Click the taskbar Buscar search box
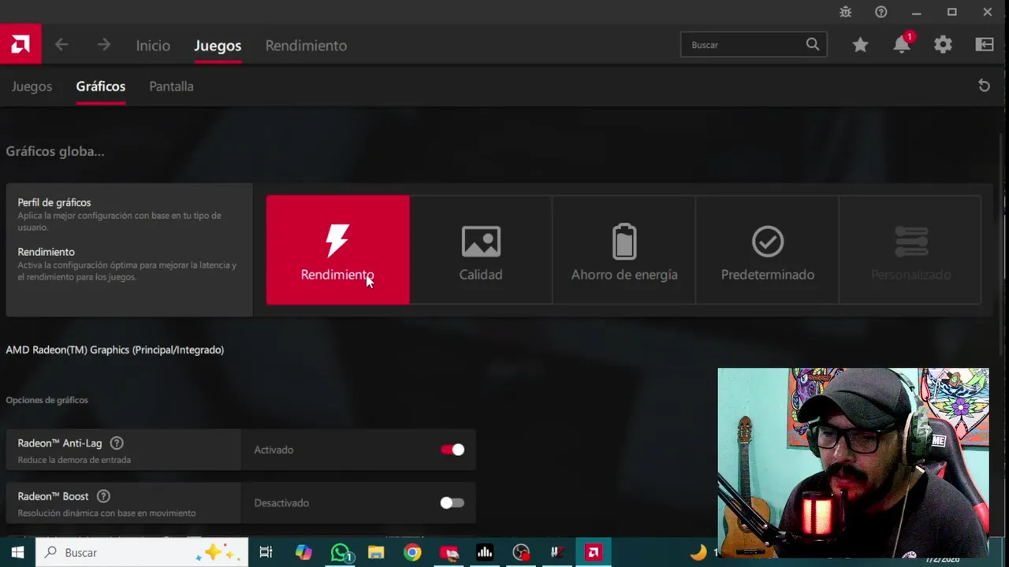Viewport: 1009px width, 567px height. point(143,552)
